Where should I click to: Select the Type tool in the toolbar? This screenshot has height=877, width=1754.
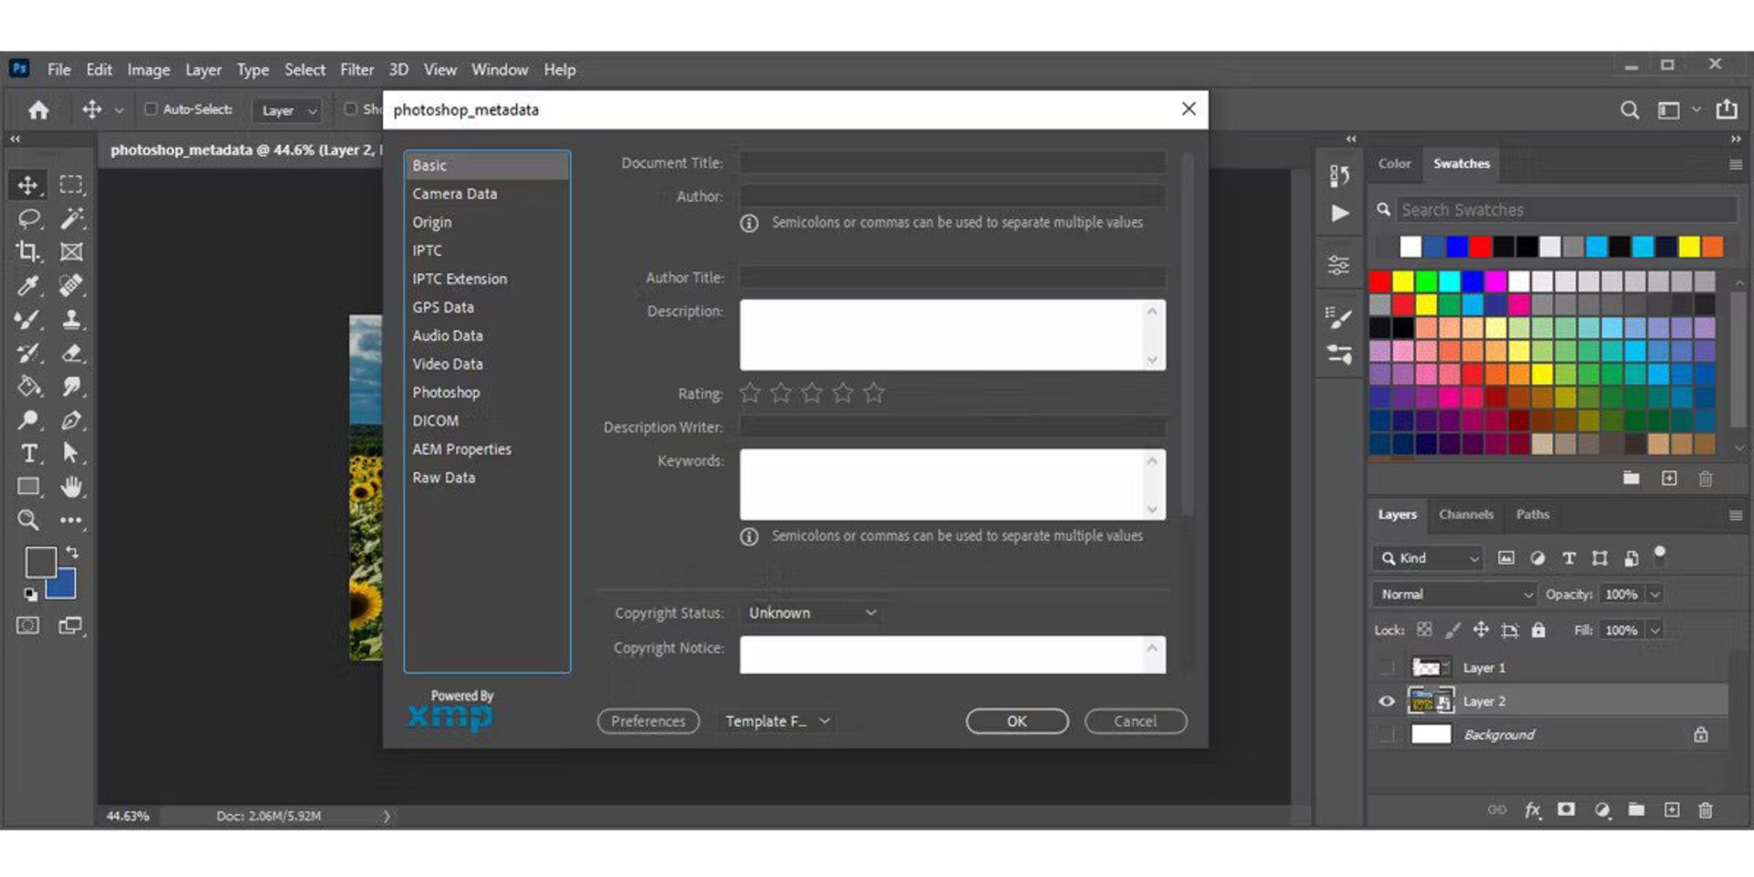pyautogui.click(x=28, y=453)
